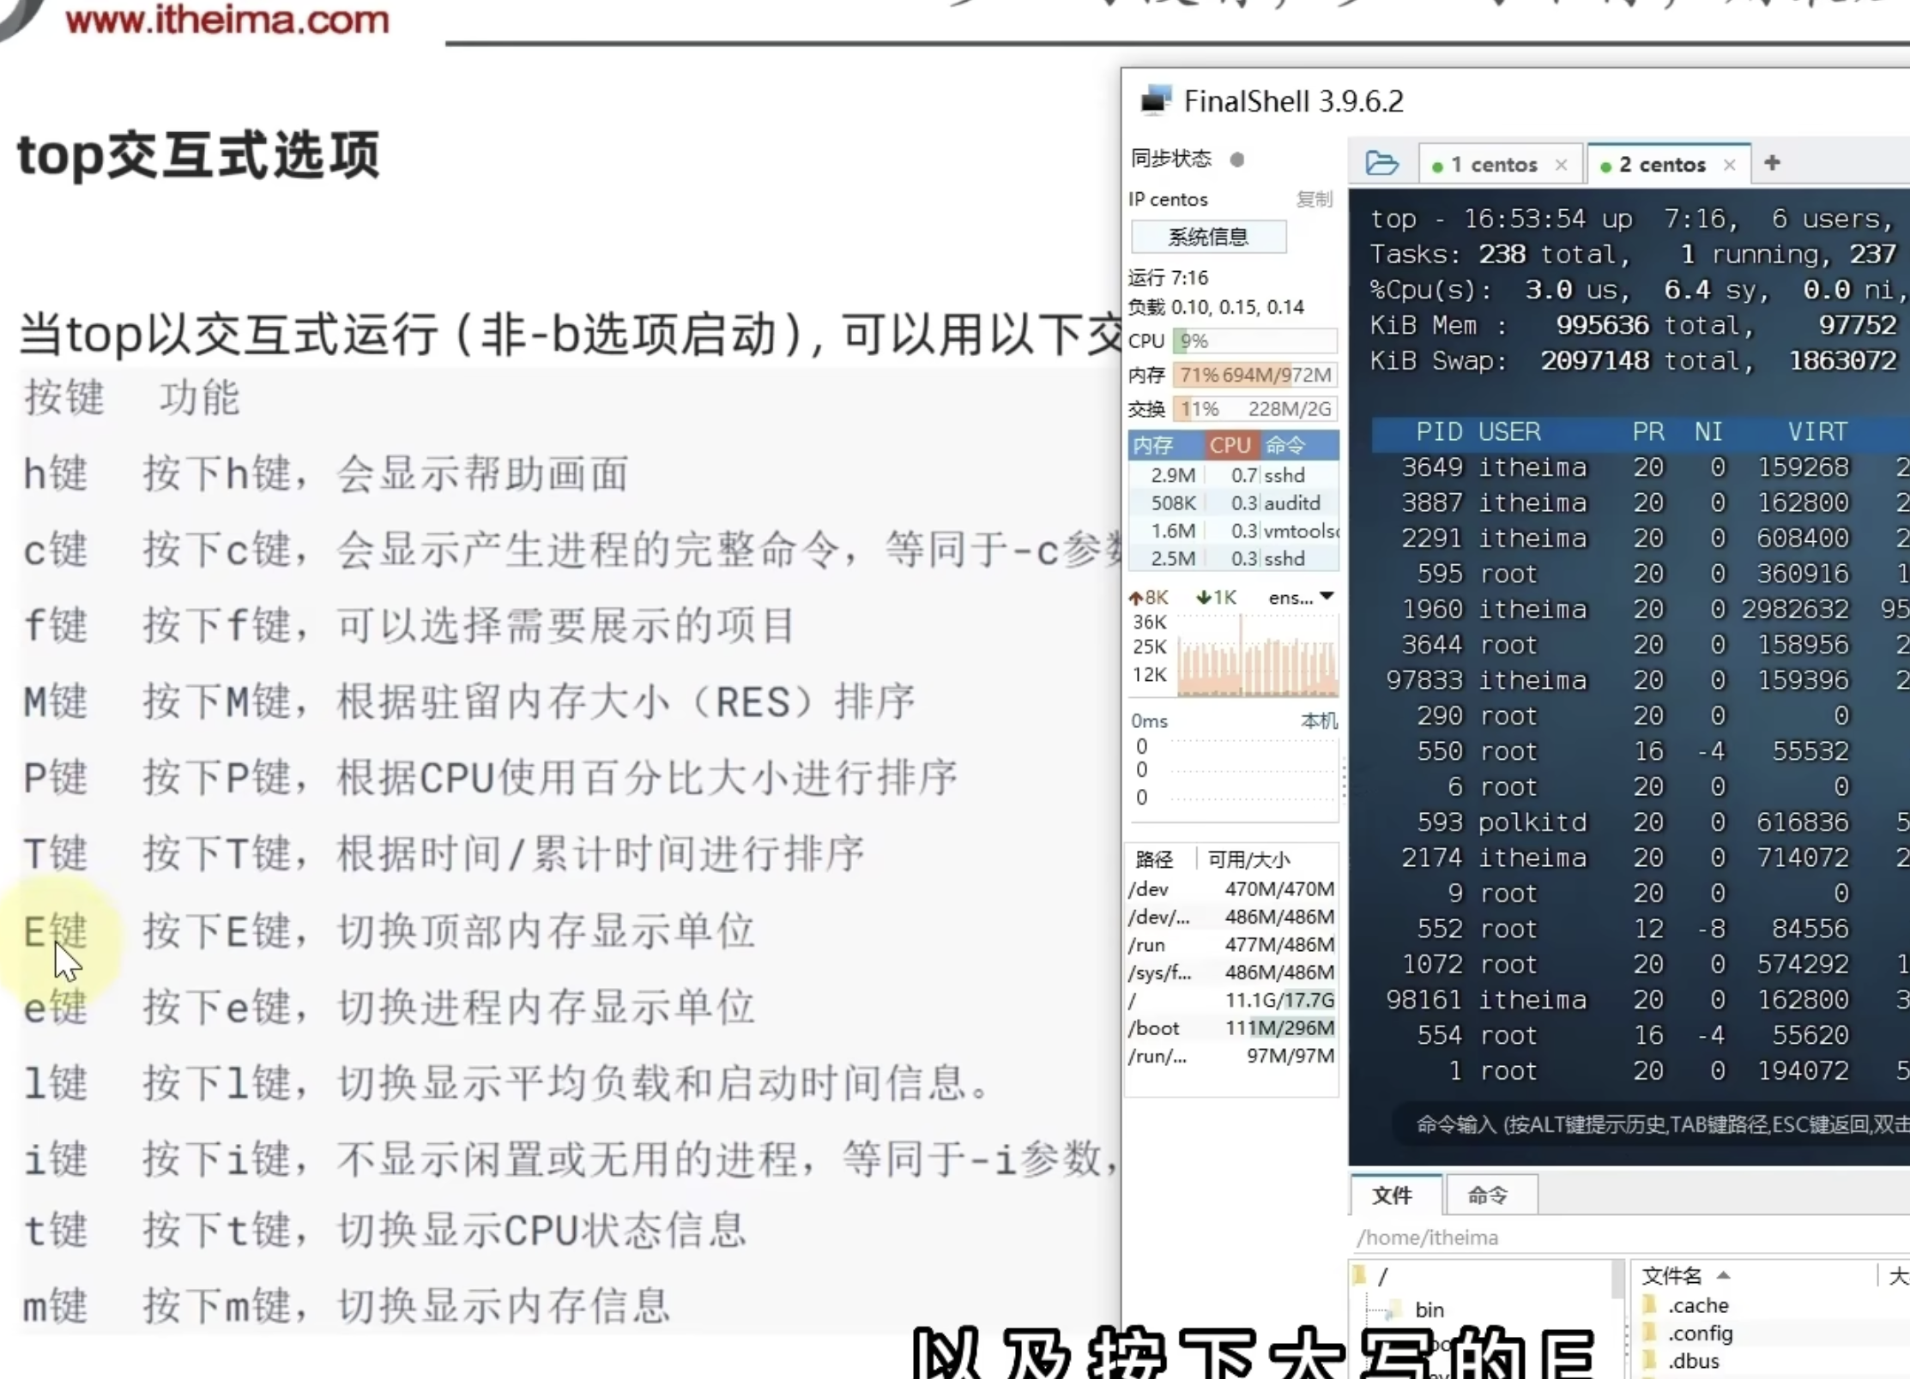Sort process list by 命令 column
The height and width of the screenshot is (1379, 1910).
(1300, 445)
